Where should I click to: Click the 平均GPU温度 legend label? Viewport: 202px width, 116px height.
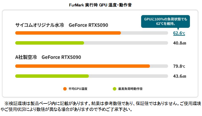coord(78,88)
